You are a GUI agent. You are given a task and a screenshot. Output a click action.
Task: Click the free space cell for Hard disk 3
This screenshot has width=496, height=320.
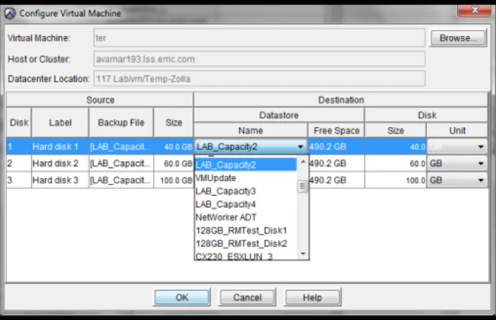[x=337, y=181]
